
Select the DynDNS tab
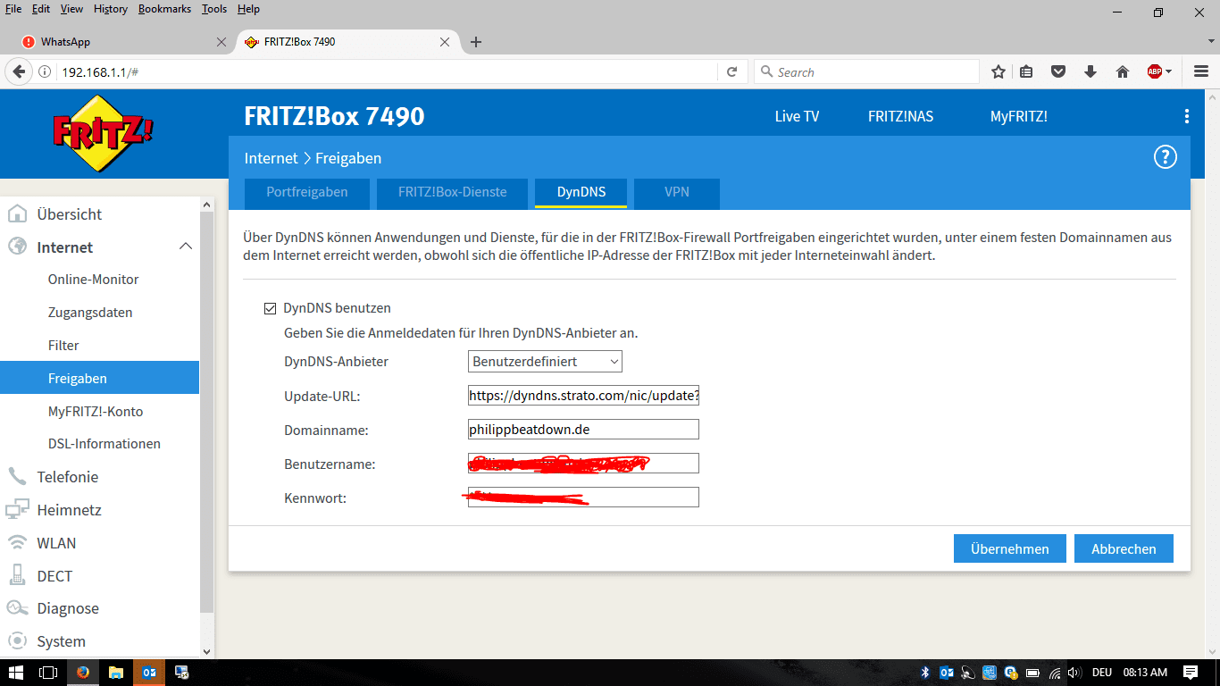pyautogui.click(x=581, y=192)
